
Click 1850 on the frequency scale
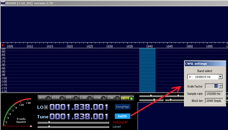coord(190,46)
